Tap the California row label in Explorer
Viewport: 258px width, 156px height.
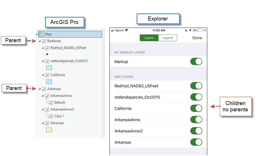[123, 108]
